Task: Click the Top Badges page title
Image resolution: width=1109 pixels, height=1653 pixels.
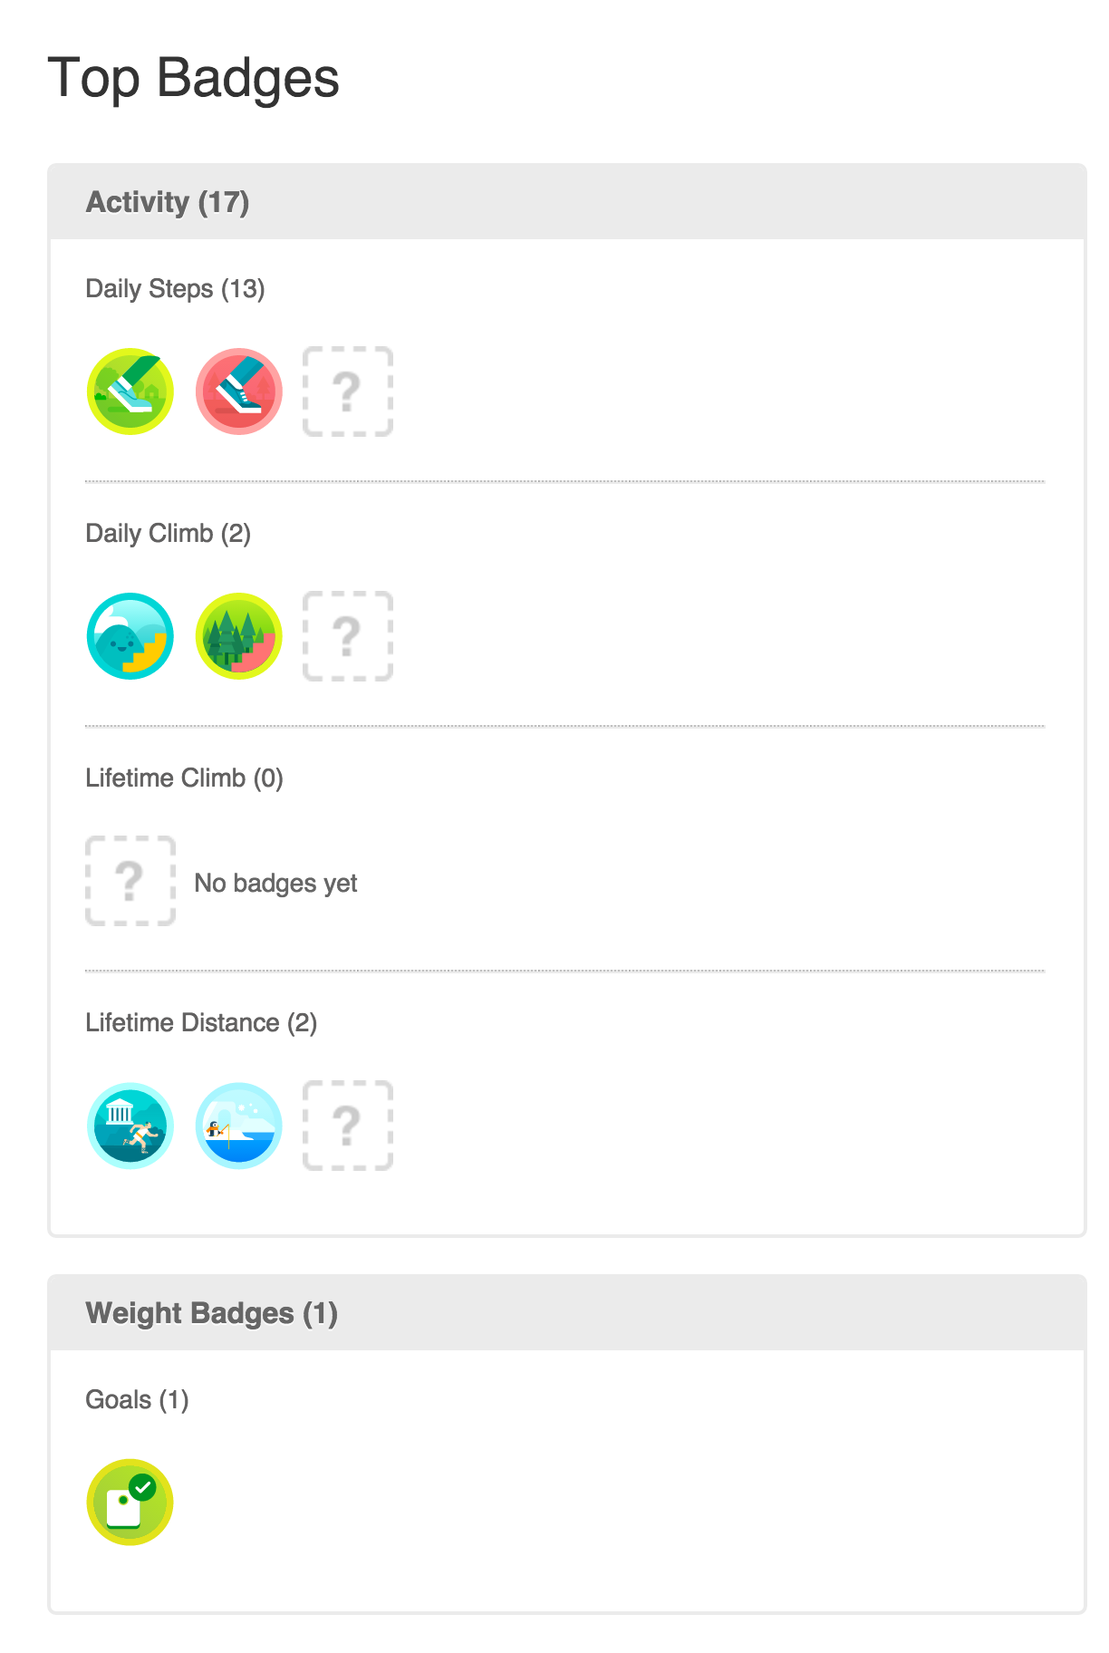Action: (x=193, y=78)
